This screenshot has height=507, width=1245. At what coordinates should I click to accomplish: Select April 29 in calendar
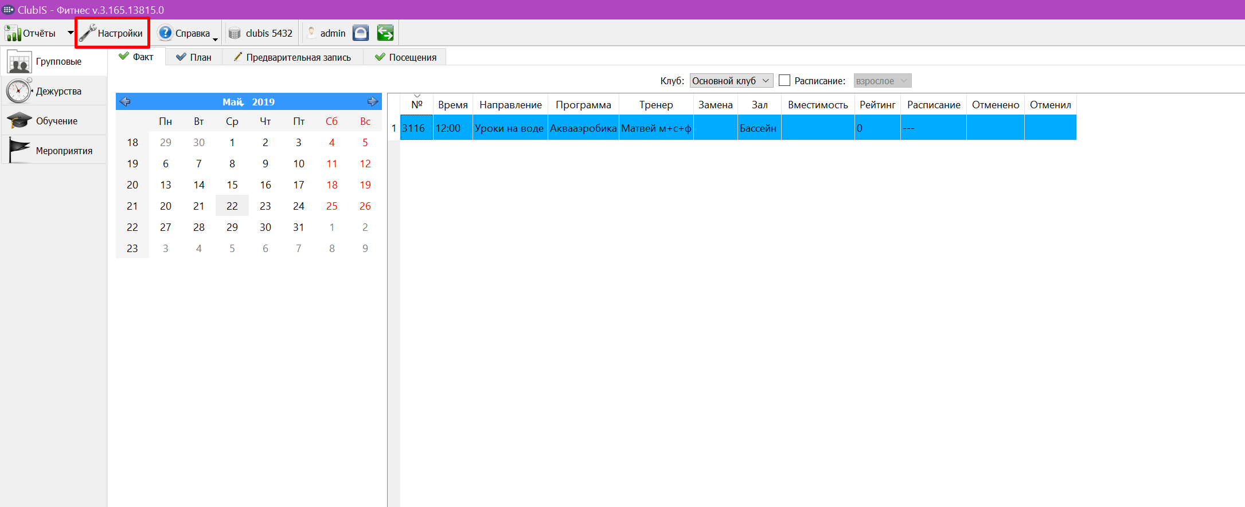click(166, 142)
